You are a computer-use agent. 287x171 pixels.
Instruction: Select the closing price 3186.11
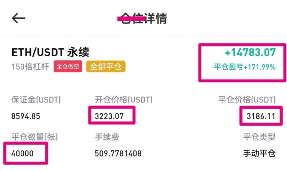pos(261,116)
